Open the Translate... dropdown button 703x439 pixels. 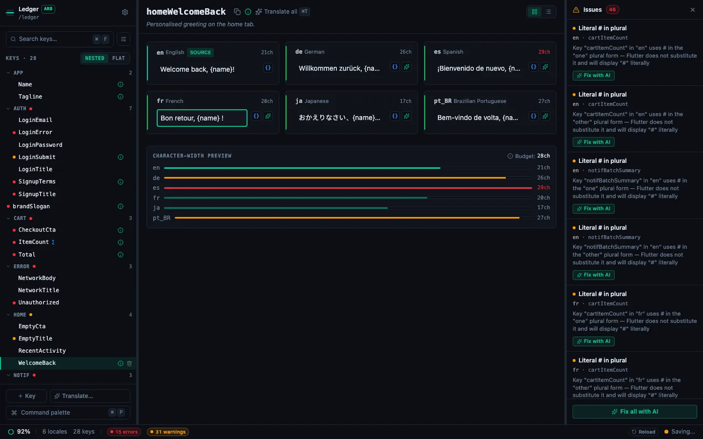pos(90,396)
